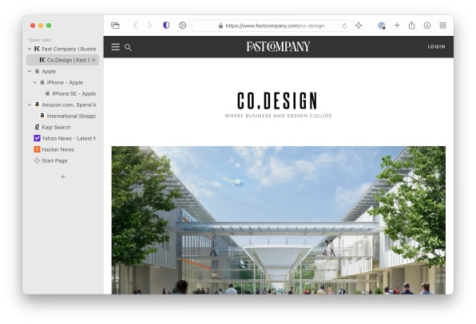The image size is (476, 324).
Task: Focus the fastcompany.com address field
Action: tap(271, 26)
